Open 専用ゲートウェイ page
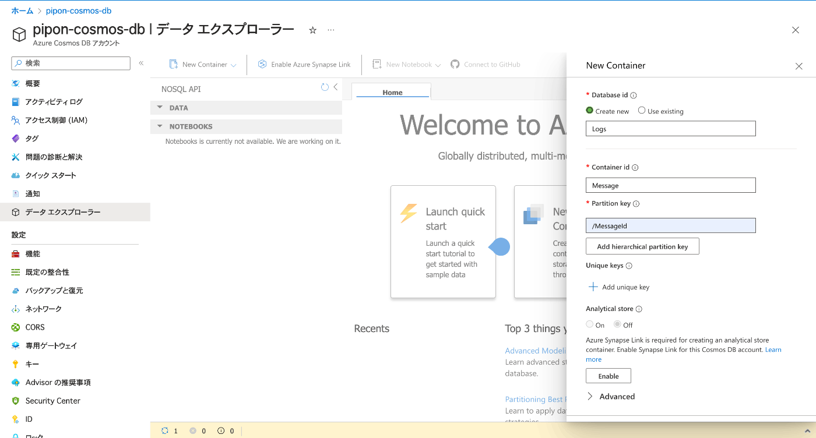Viewport: 816px width, 438px height. pos(51,345)
